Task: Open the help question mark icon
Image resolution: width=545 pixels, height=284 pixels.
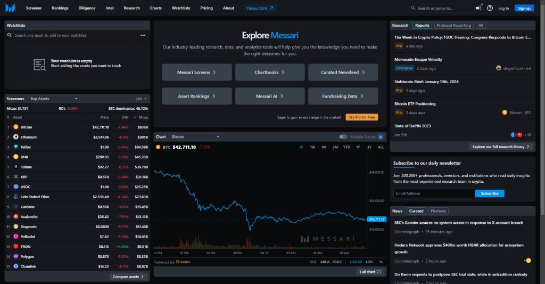Action: (x=490, y=8)
